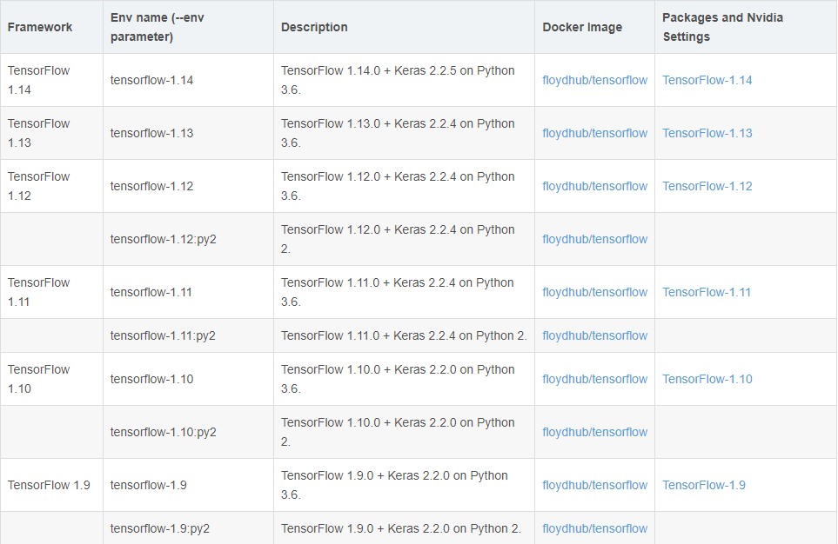The height and width of the screenshot is (544, 838).
Task: Open the TensorFlow-1.13 packages link
Action: (x=707, y=133)
